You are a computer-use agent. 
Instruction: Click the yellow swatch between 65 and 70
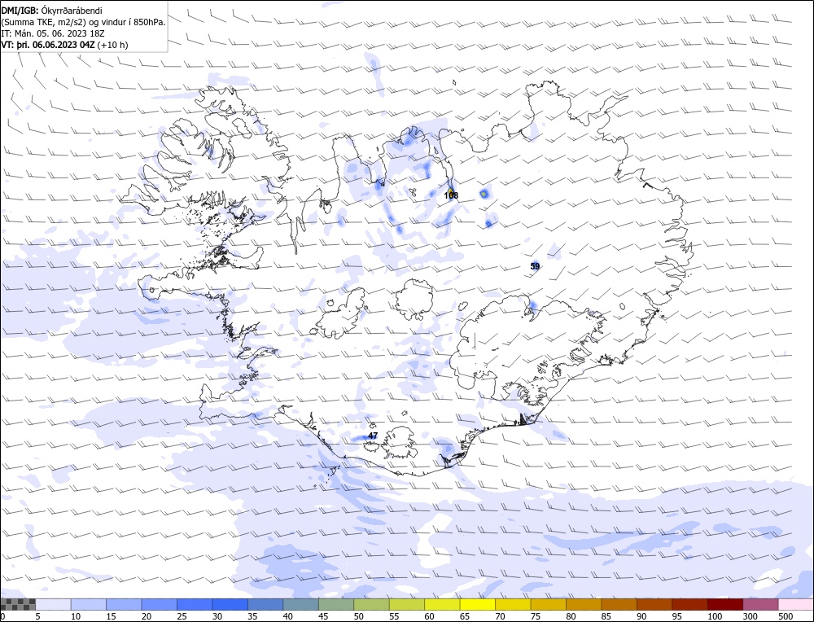[478, 604]
